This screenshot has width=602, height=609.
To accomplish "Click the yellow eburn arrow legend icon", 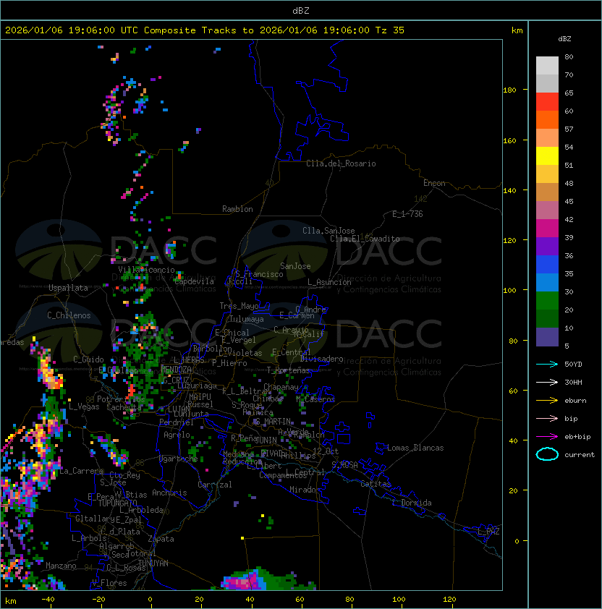I will tap(547, 401).
